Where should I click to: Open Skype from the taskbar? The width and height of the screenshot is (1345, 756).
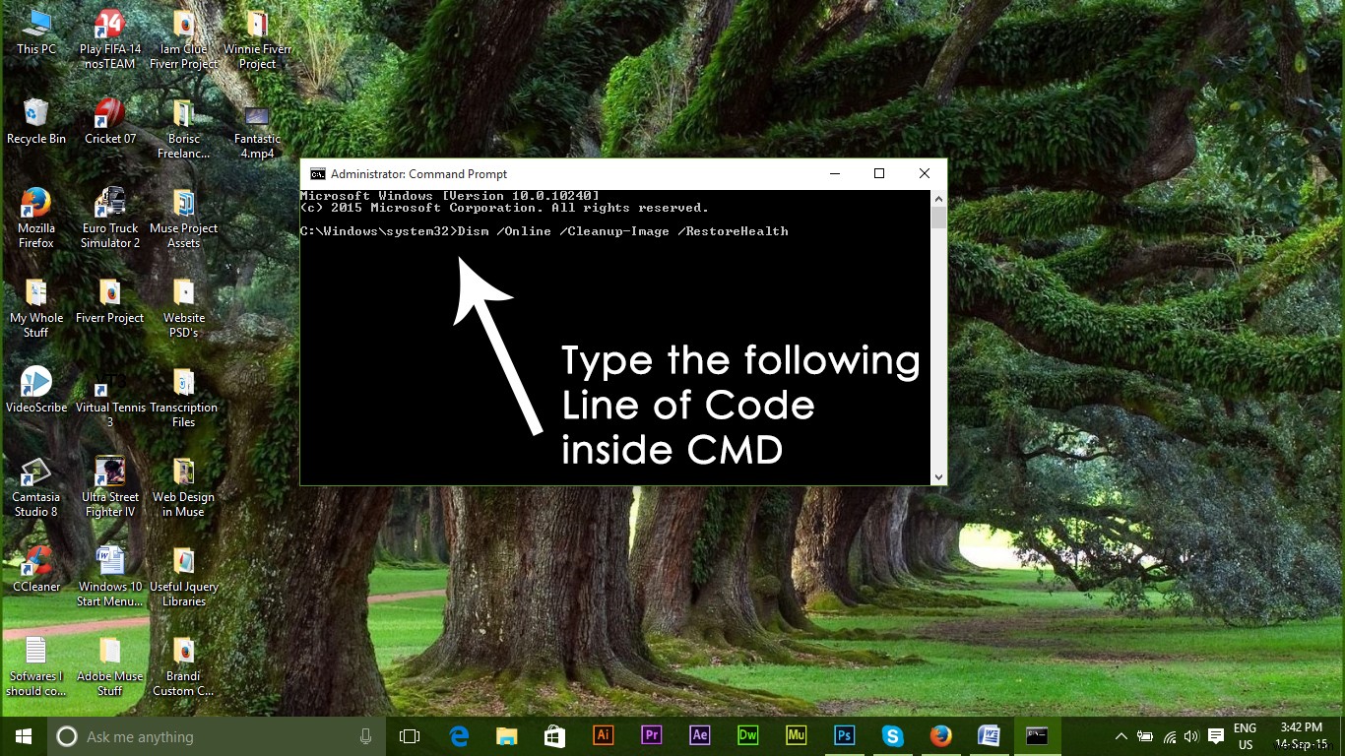click(x=892, y=735)
